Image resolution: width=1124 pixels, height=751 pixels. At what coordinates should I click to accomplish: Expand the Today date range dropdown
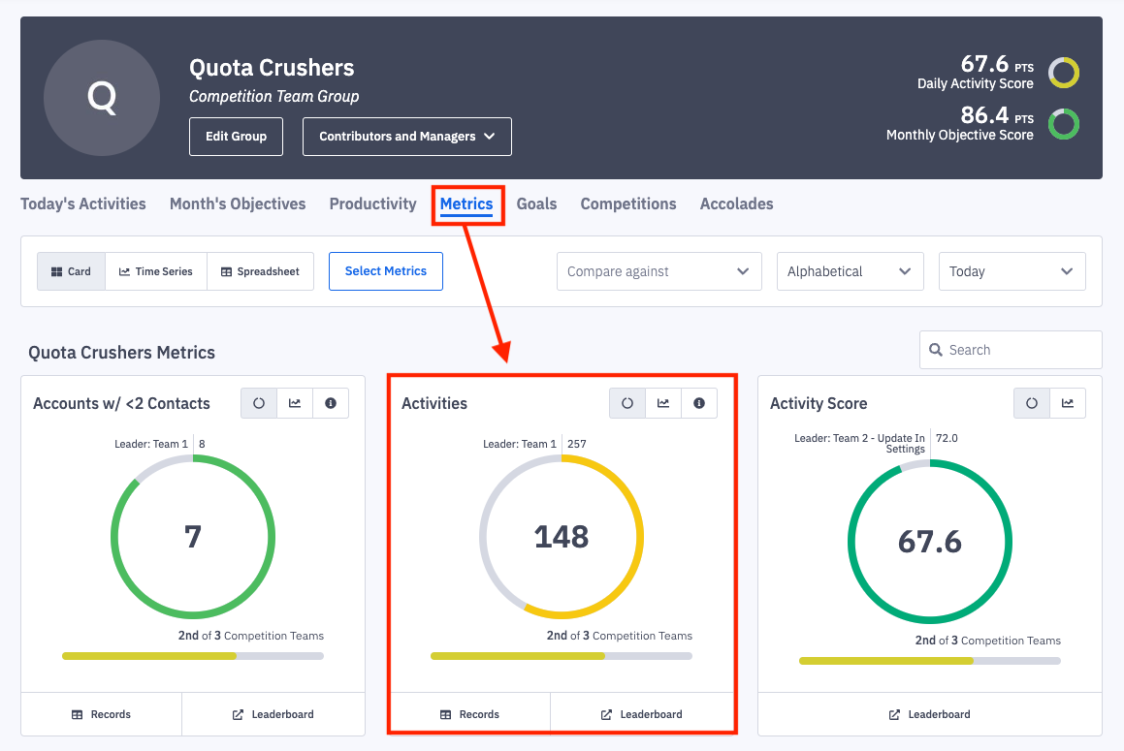(1012, 271)
